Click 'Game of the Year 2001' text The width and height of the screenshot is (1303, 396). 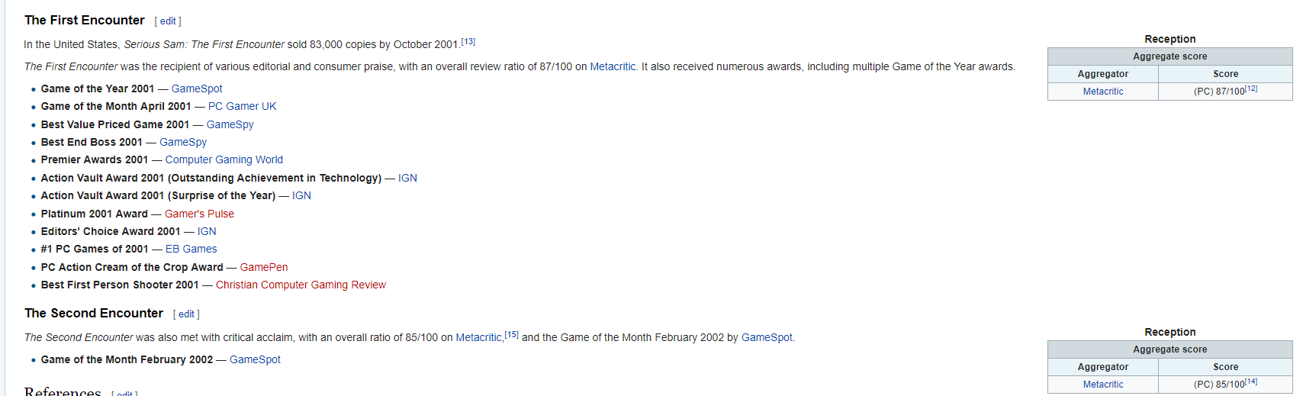[x=98, y=89]
